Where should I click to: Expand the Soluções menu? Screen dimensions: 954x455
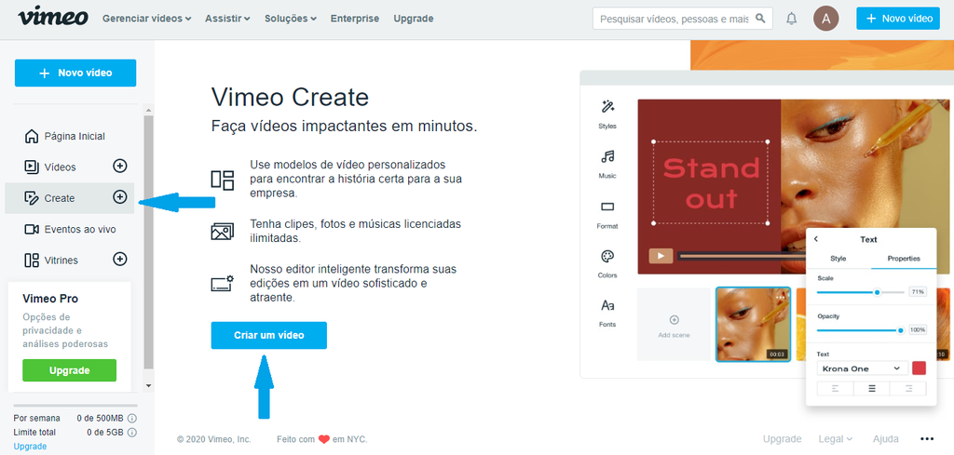[x=291, y=19]
